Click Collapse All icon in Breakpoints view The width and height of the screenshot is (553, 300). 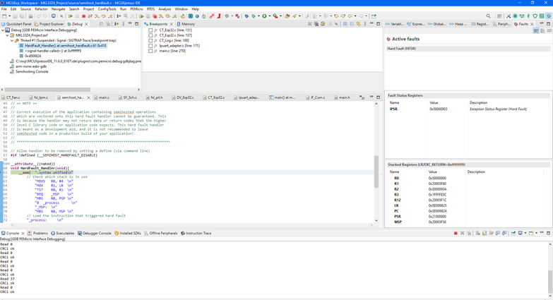click(352, 24)
